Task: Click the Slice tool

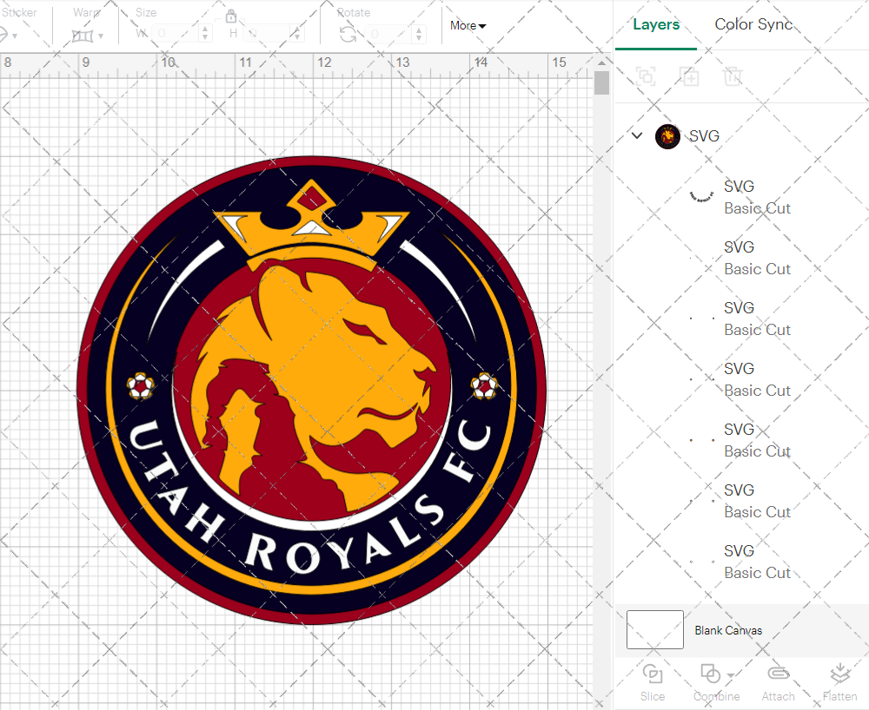Action: point(653,683)
